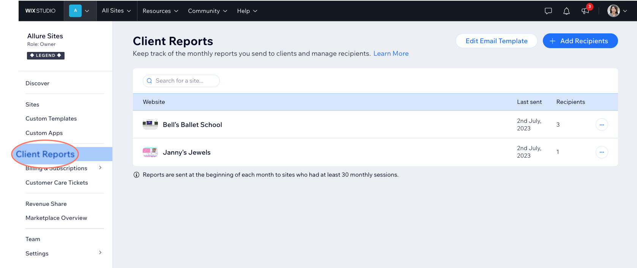Open Custom Apps in the sidebar
The height and width of the screenshot is (268, 637).
[44, 133]
